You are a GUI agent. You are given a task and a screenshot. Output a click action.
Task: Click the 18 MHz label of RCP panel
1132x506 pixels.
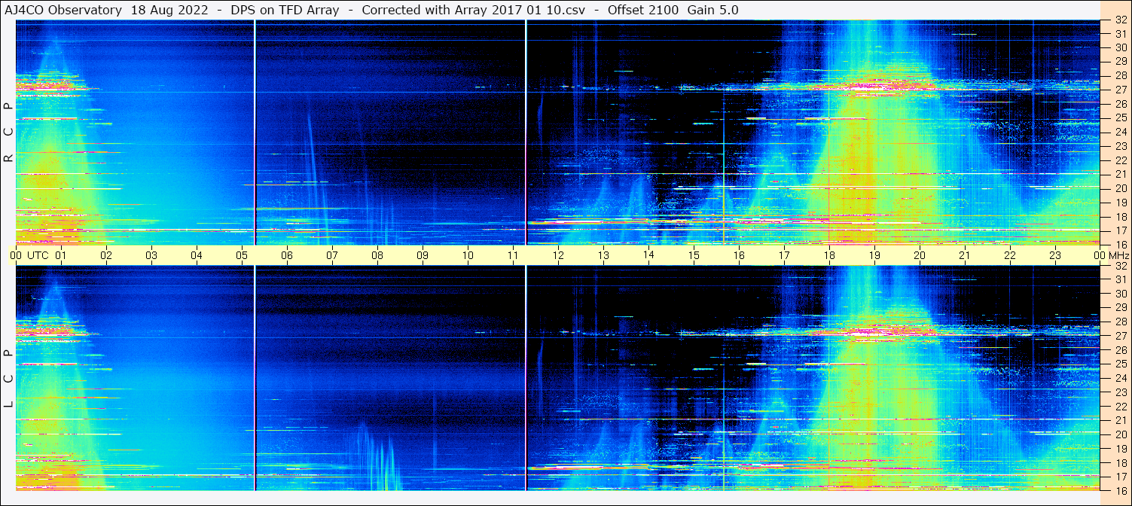1120,217
